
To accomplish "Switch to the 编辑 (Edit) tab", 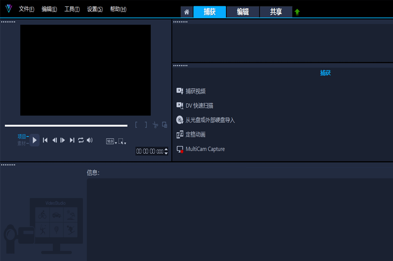I will [243, 12].
